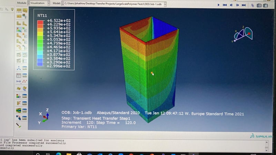Click the 'File Processor completed successfully' message

tap(33, 143)
